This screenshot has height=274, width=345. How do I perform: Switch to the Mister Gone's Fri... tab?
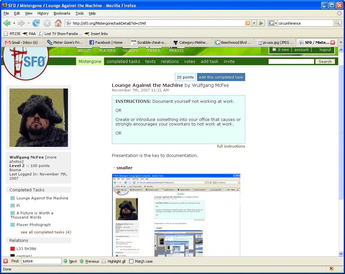click(x=65, y=42)
